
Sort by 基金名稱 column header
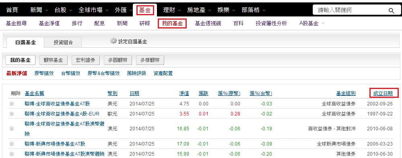(34, 93)
